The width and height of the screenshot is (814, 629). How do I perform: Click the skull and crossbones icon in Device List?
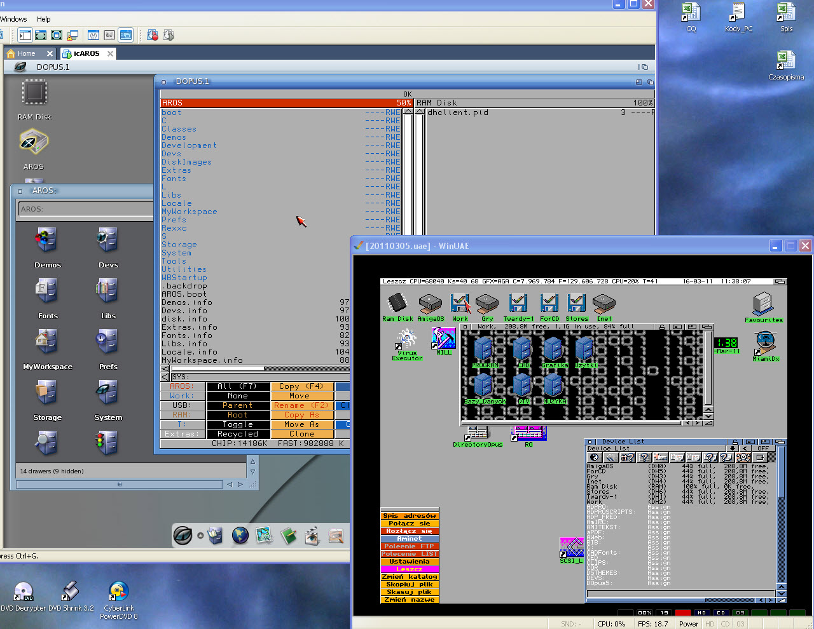point(743,457)
